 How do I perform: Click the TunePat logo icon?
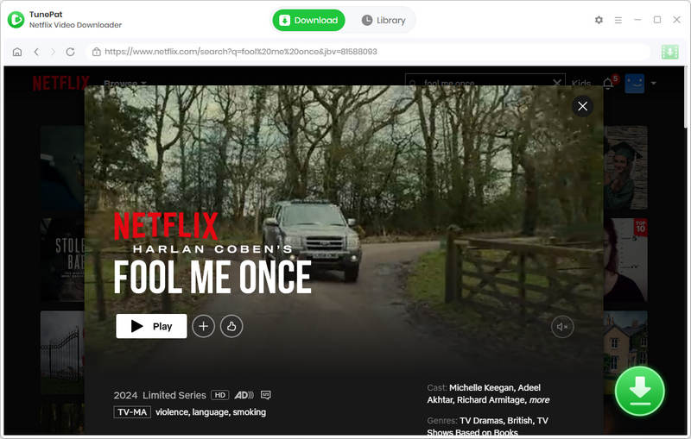[x=16, y=20]
